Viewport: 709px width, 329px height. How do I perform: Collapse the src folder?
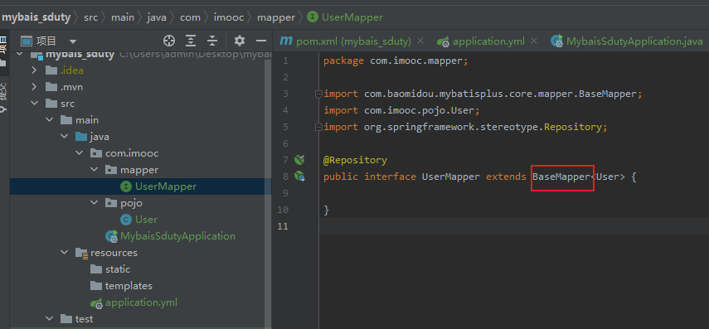(34, 104)
